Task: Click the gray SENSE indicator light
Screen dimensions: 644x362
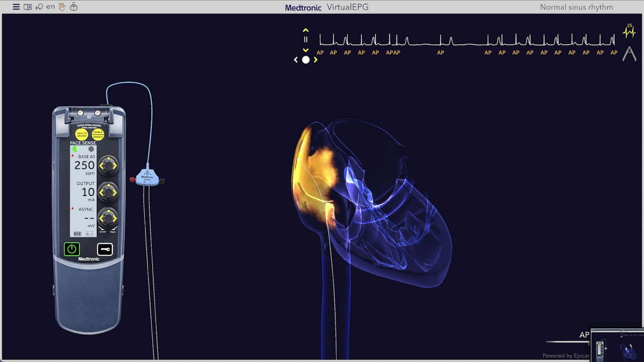Action: pyautogui.click(x=91, y=149)
